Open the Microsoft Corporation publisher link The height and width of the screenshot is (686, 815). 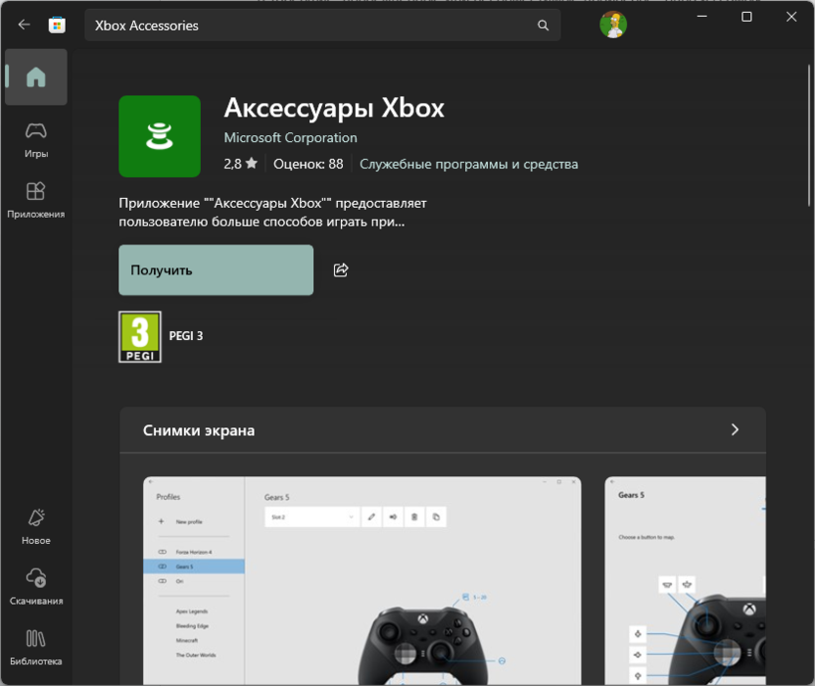[x=290, y=138]
